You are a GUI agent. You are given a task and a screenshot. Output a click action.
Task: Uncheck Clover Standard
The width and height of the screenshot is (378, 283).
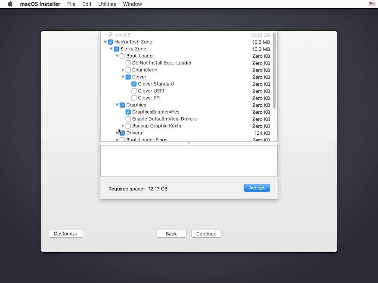pos(134,84)
